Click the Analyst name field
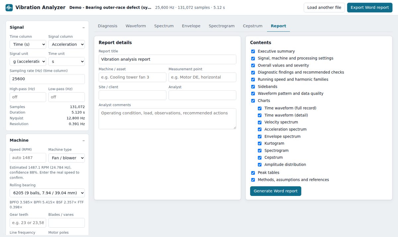This screenshot has width=398, height=237. pyautogui.click(x=202, y=95)
